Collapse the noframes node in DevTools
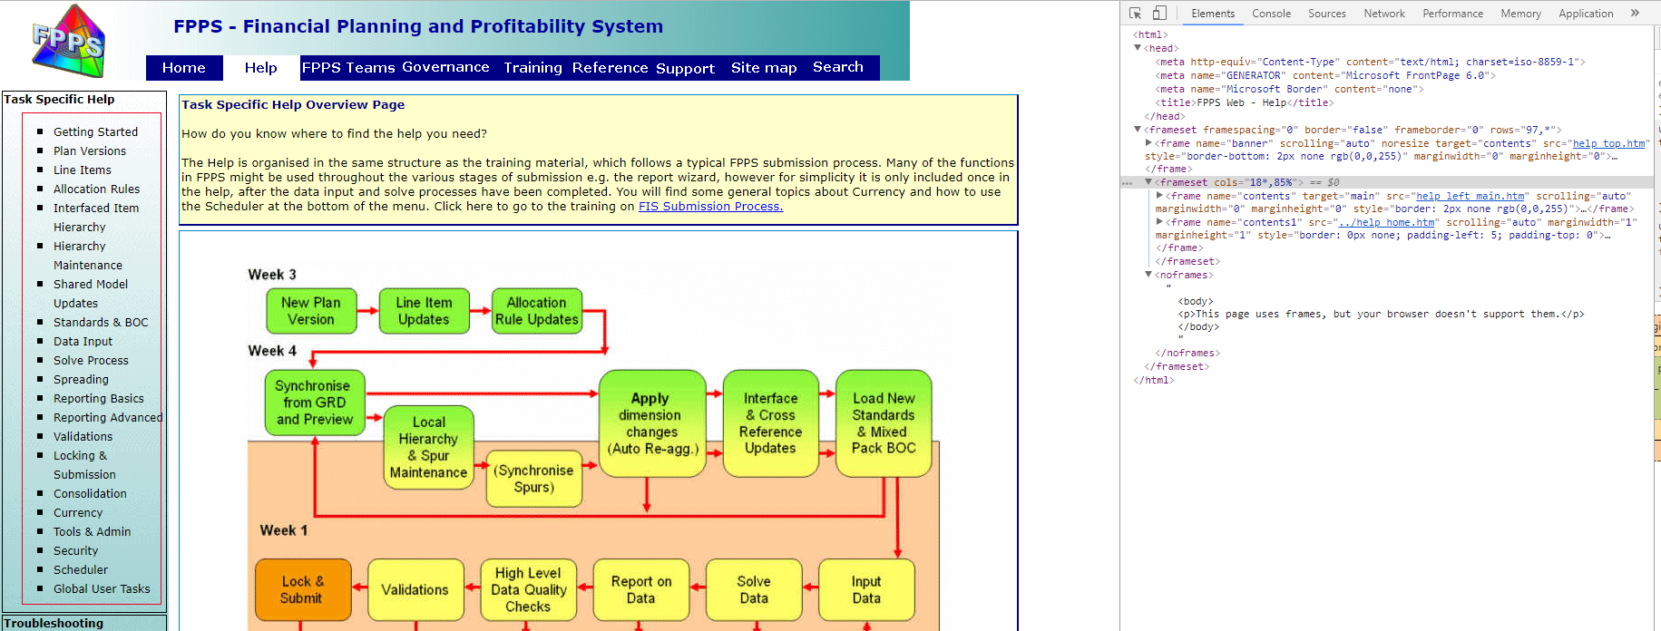Image resolution: width=1661 pixels, height=631 pixels. pyautogui.click(x=1148, y=275)
